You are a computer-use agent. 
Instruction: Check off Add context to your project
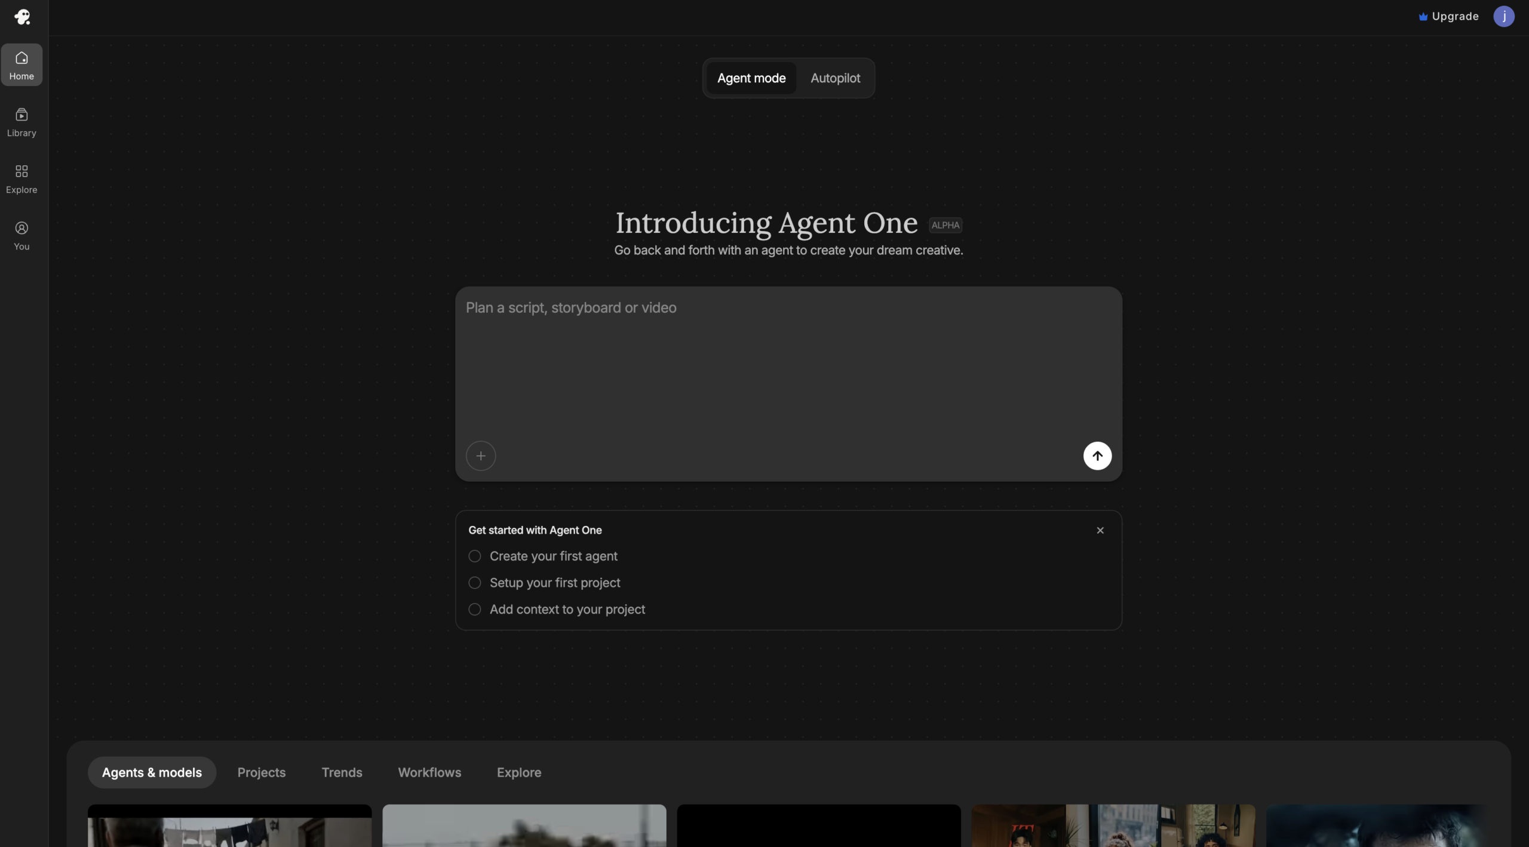click(475, 609)
